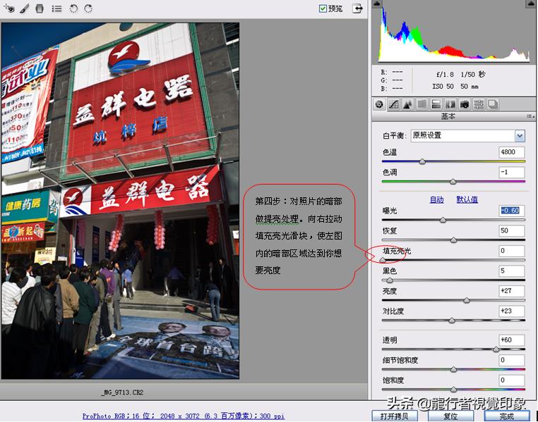This screenshot has height=422, width=538.
Task: Click the 对比度 value field +23
Action: (x=512, y=311)
